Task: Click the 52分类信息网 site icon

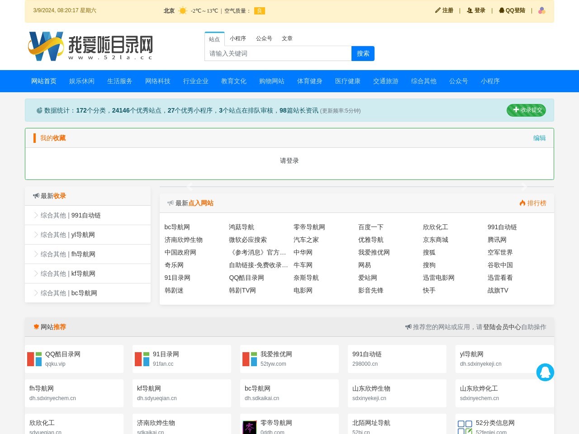Action: 465,427
